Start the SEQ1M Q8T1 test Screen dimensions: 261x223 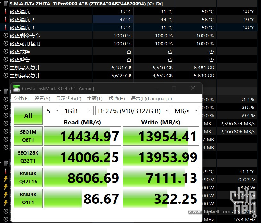click(28, 136)
